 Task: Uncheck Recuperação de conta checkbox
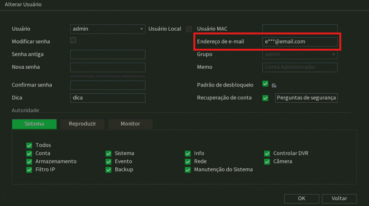265,98
